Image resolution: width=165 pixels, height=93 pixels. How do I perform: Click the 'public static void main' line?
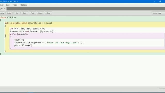coord(28,23)
